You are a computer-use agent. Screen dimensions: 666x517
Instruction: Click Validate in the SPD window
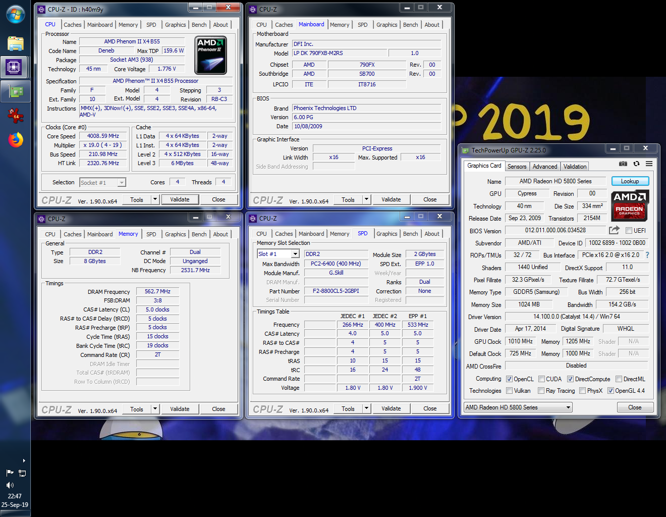[x=391, y=408]
